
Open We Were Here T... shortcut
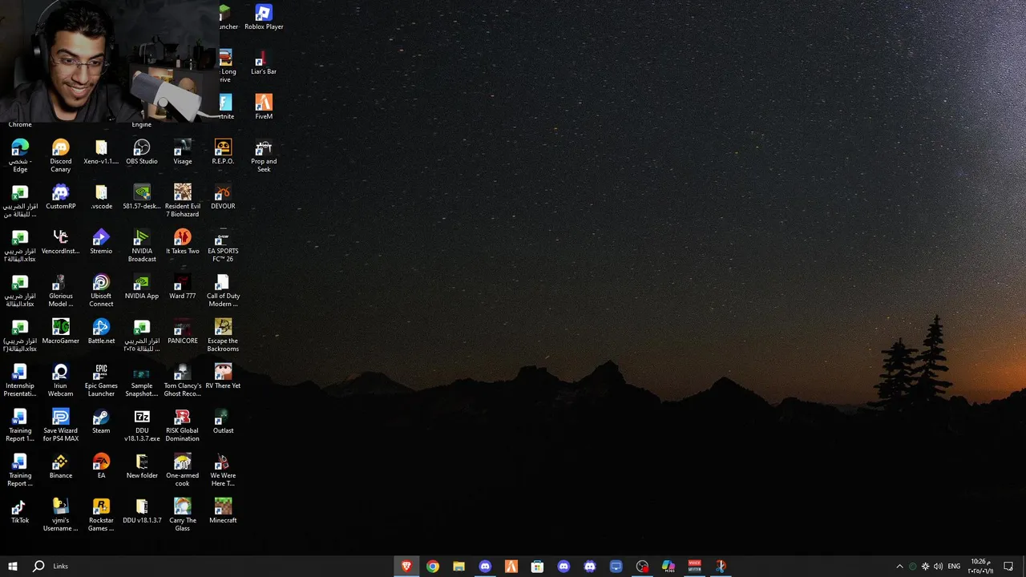pyautogui.click(x=223, y=470)
